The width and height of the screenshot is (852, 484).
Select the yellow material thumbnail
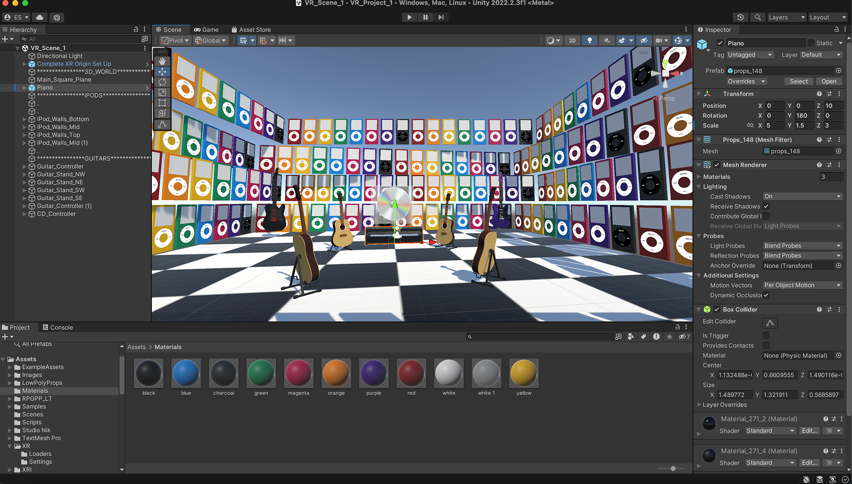point(524,373)
